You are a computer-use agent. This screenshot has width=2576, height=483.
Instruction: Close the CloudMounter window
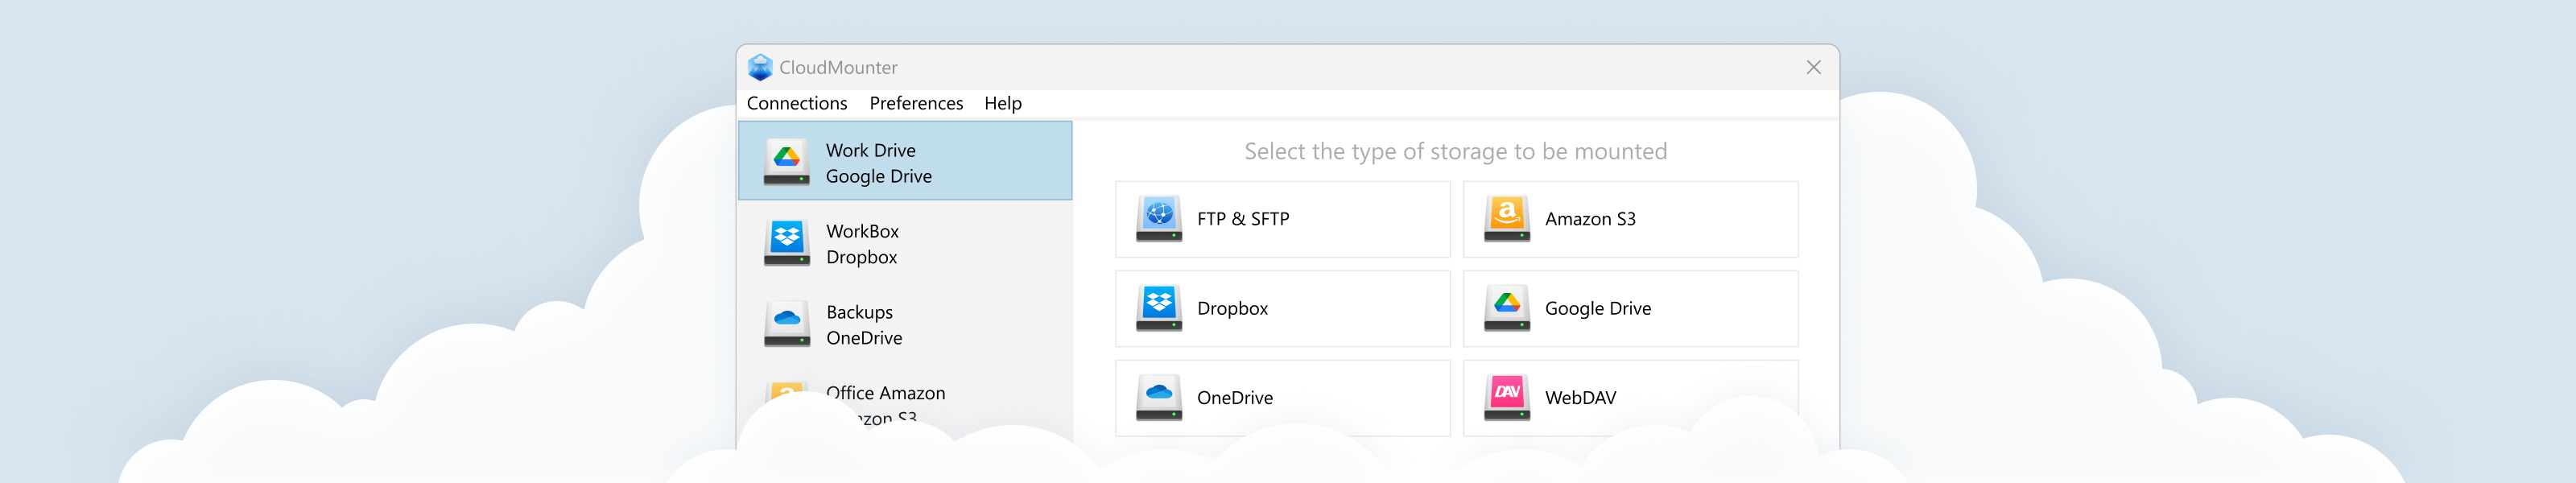click(x=1813, y=67)
